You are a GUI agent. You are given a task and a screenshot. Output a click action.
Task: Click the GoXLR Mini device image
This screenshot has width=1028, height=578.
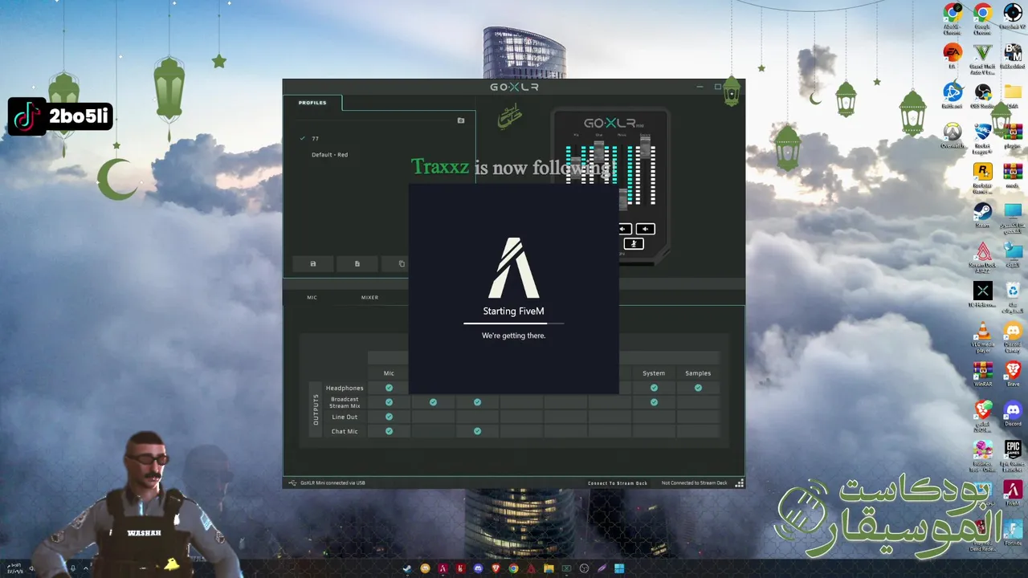pyautogui.click(x=610, y=186)
